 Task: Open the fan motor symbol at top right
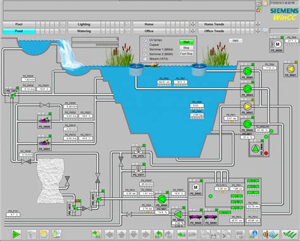[x=277, y=44]
